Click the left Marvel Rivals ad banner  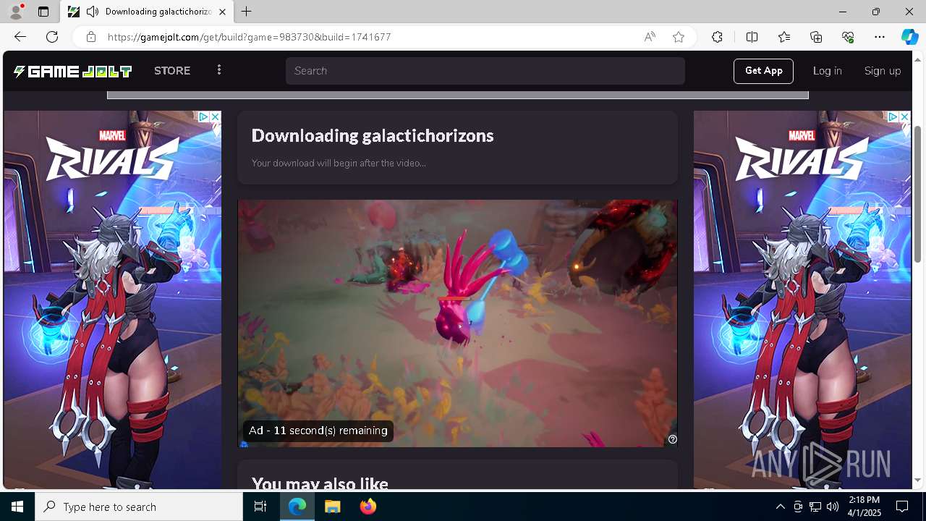pos(112,300)
